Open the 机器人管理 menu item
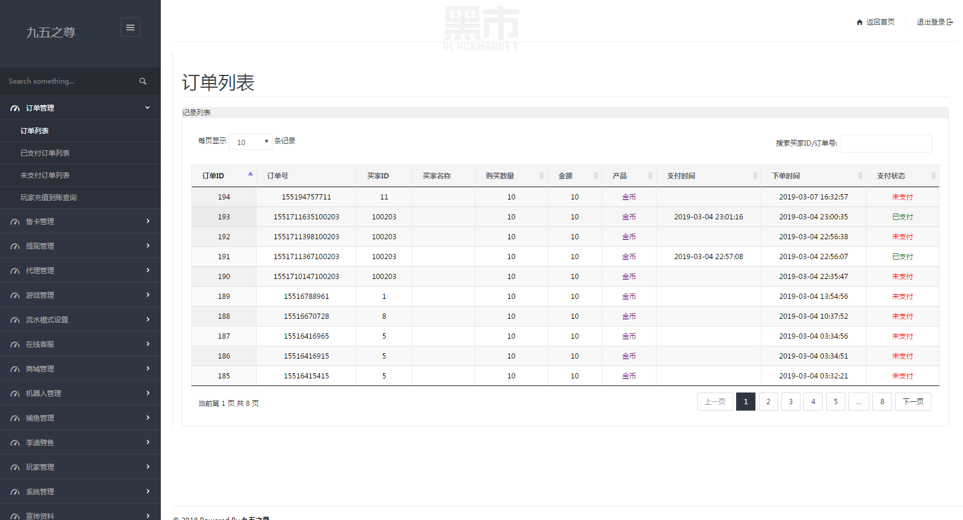963x520 pixels. pos(80,393)
